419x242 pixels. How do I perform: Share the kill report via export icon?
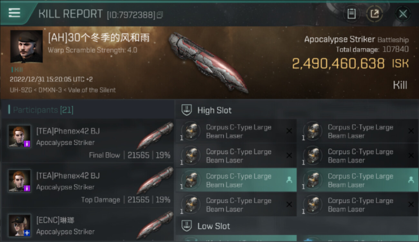[x=375, y=14]
